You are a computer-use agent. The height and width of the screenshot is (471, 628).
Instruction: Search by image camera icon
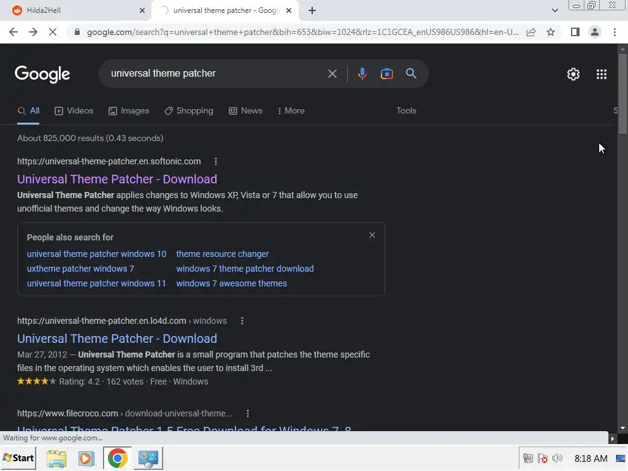pyautogui.click(x=386, y=74)
